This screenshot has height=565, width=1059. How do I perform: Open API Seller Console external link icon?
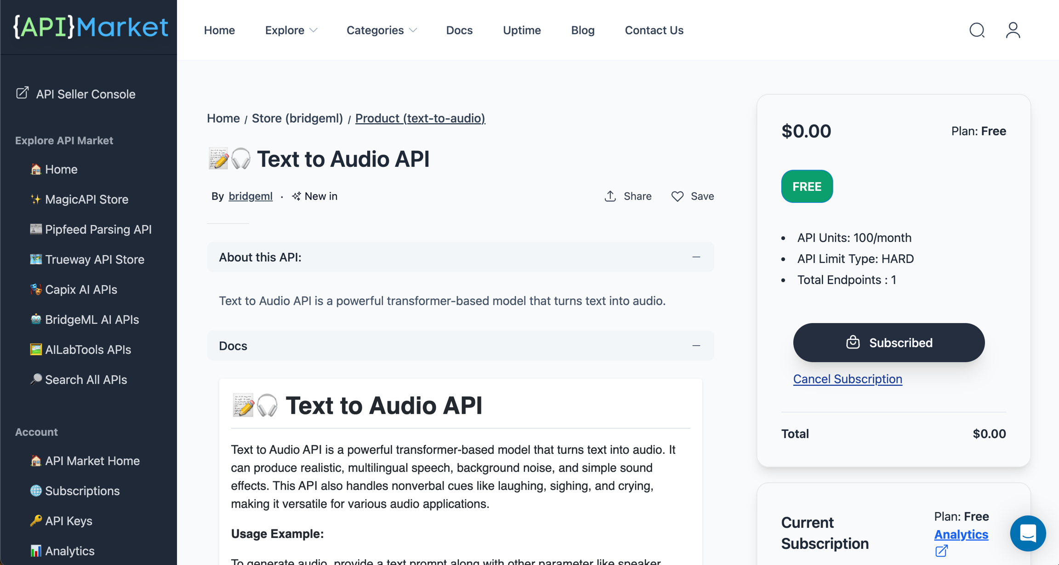23,93
